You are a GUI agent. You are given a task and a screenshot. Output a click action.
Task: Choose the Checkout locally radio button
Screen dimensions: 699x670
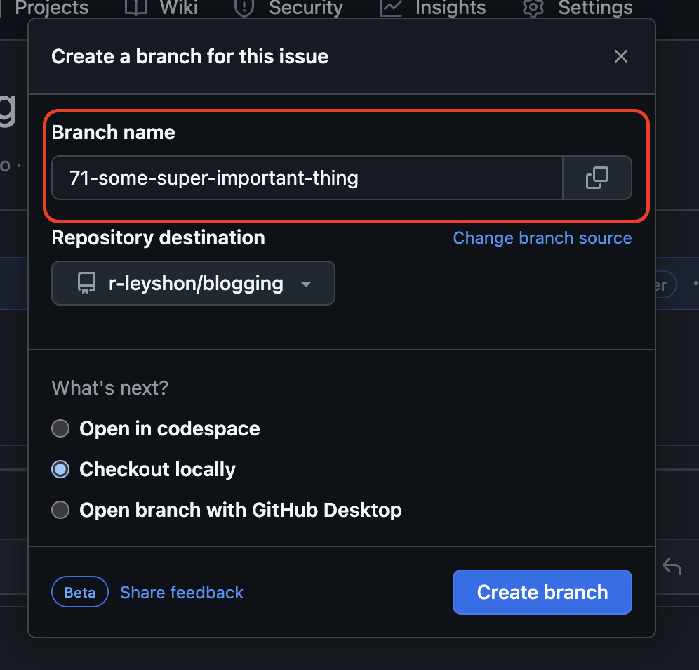(x=61, y=469)
